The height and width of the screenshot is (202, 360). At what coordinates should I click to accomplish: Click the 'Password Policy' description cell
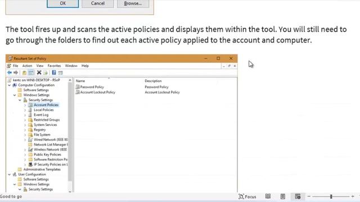tap(156, 87)
